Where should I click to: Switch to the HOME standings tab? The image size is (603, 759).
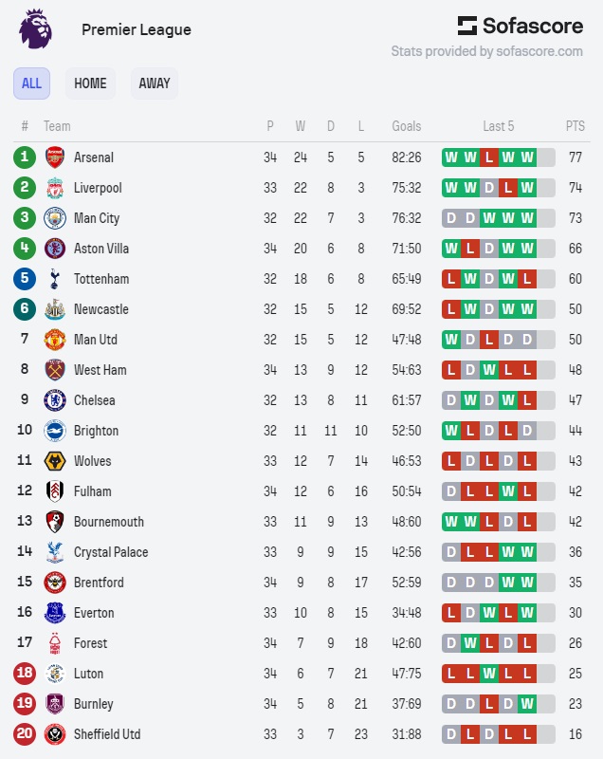(x=90, y=83)
